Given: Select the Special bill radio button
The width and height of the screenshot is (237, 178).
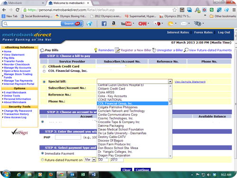Looking at the screenshot, I should click(x=44, y=81).
